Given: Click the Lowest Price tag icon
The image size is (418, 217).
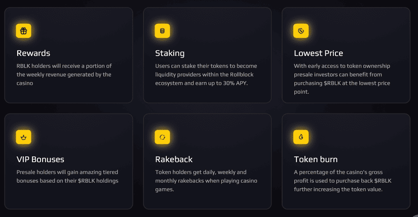Looking at the screenshot, I should coord(301,31).
